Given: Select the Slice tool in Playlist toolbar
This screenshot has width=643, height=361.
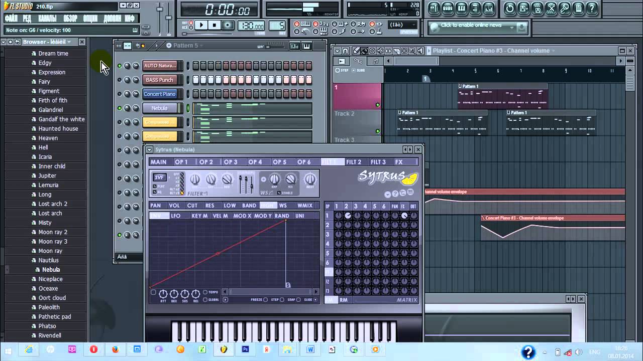Looking at the screenshot, I should 396,51.
